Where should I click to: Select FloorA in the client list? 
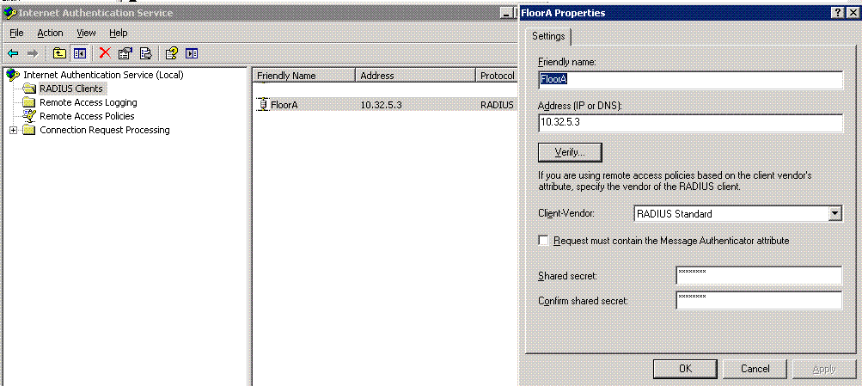pyautogui.click(x=284, y=105)
